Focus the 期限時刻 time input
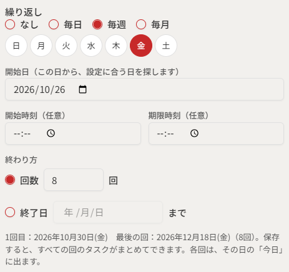289x272 pixels. point(216,134)
